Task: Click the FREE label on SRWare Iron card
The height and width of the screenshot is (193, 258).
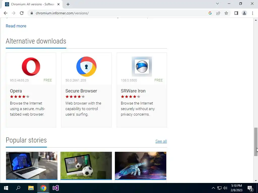Action: point(158,80)
